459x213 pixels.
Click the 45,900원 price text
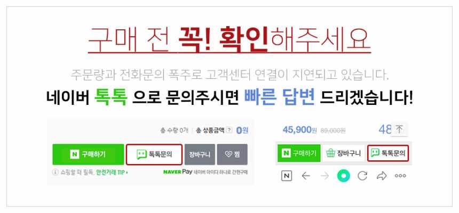pyautogui.click(x=300, y=130)
